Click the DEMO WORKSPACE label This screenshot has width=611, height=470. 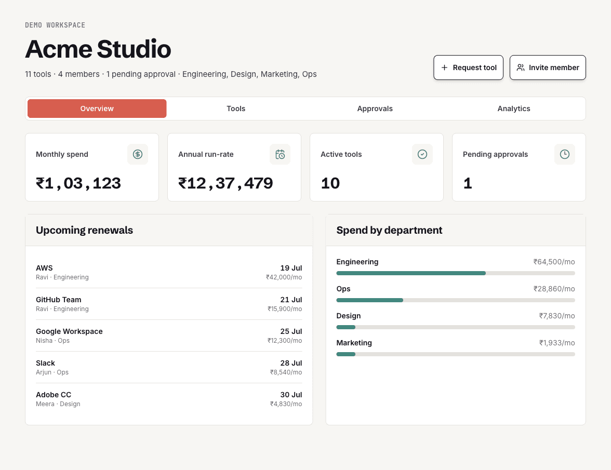pyautogui.click(x=55, y=25)
